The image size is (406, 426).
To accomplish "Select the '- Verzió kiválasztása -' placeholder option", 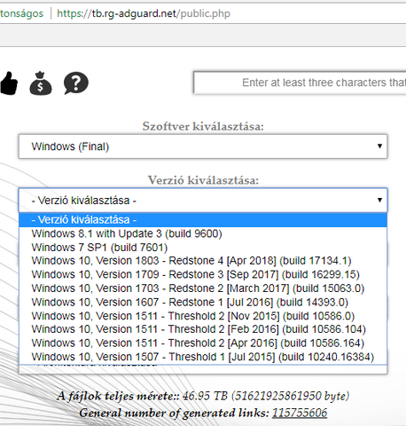I will (203, 220).
